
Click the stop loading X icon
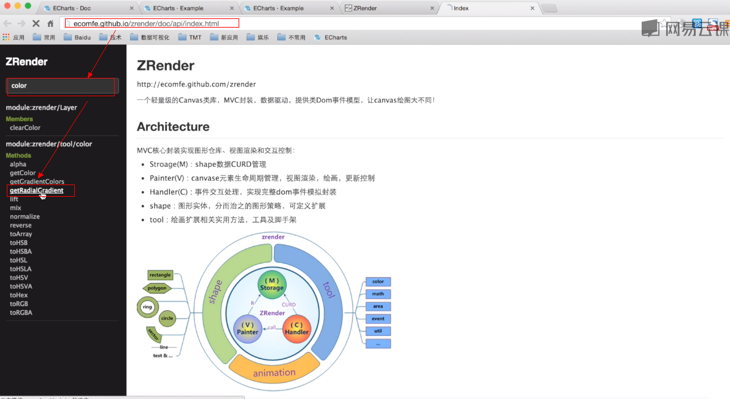pyautogui.click(x=35, y=23)
